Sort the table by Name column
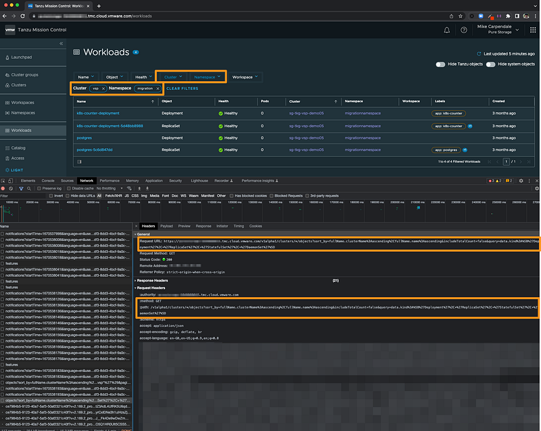 (116, 101)
